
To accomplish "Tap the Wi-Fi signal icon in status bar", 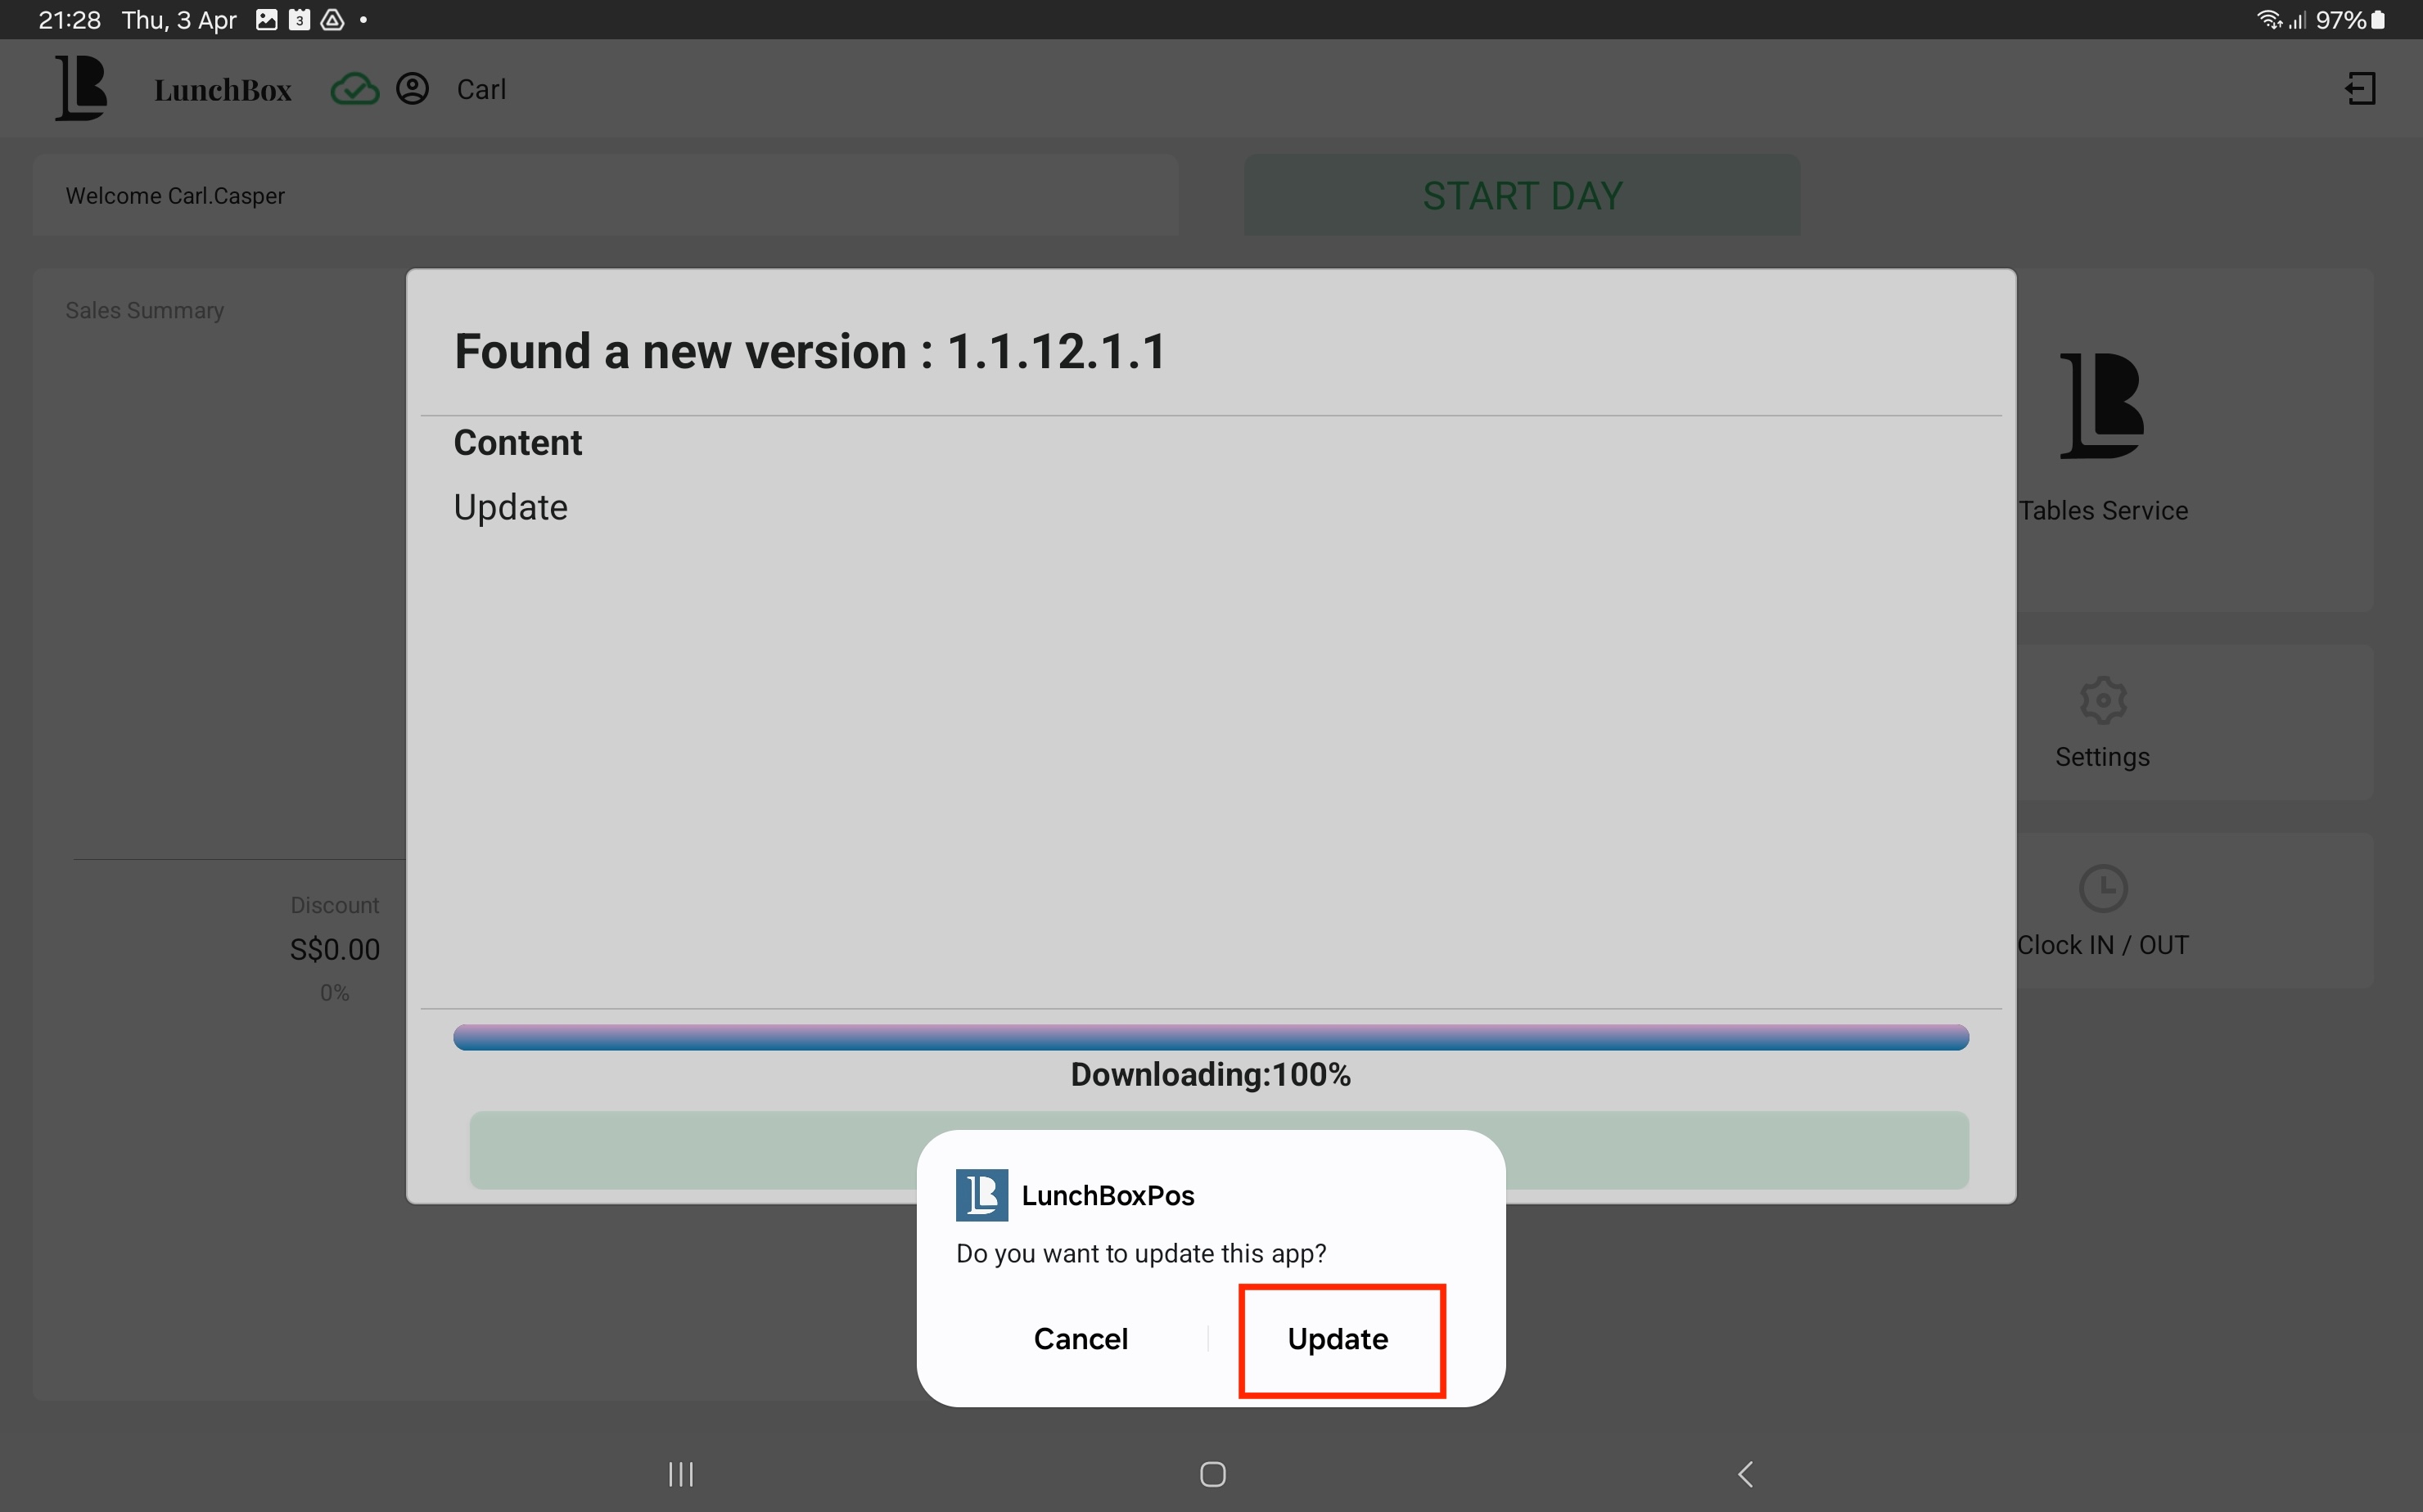I will pyautogui.click(x=2268, y=20).
